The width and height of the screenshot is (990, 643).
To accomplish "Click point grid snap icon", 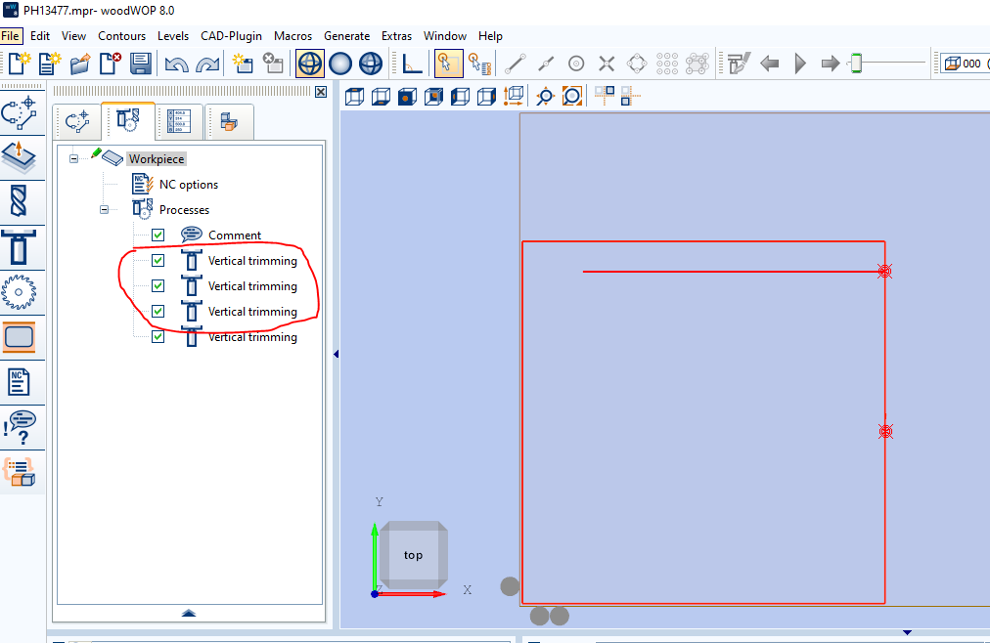I will click(667, 64).
